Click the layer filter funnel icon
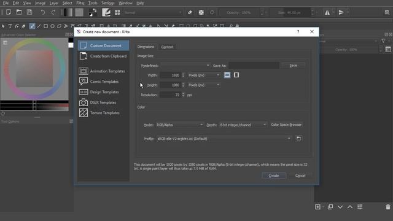393x221 pixels. coord(383,41)
